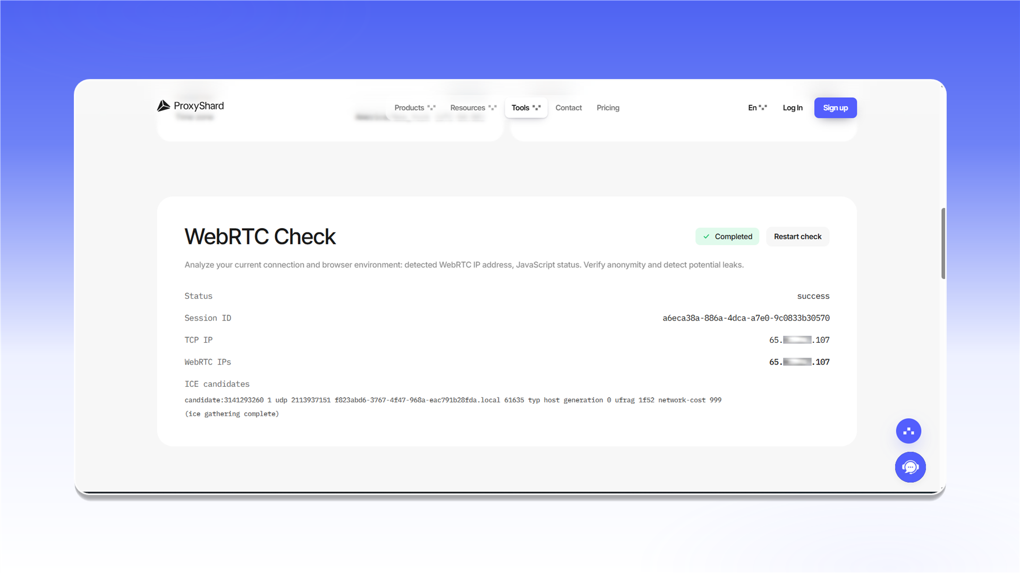Click the WebRTC IPs address value
1020x573 pixels.
coord(799,362)
